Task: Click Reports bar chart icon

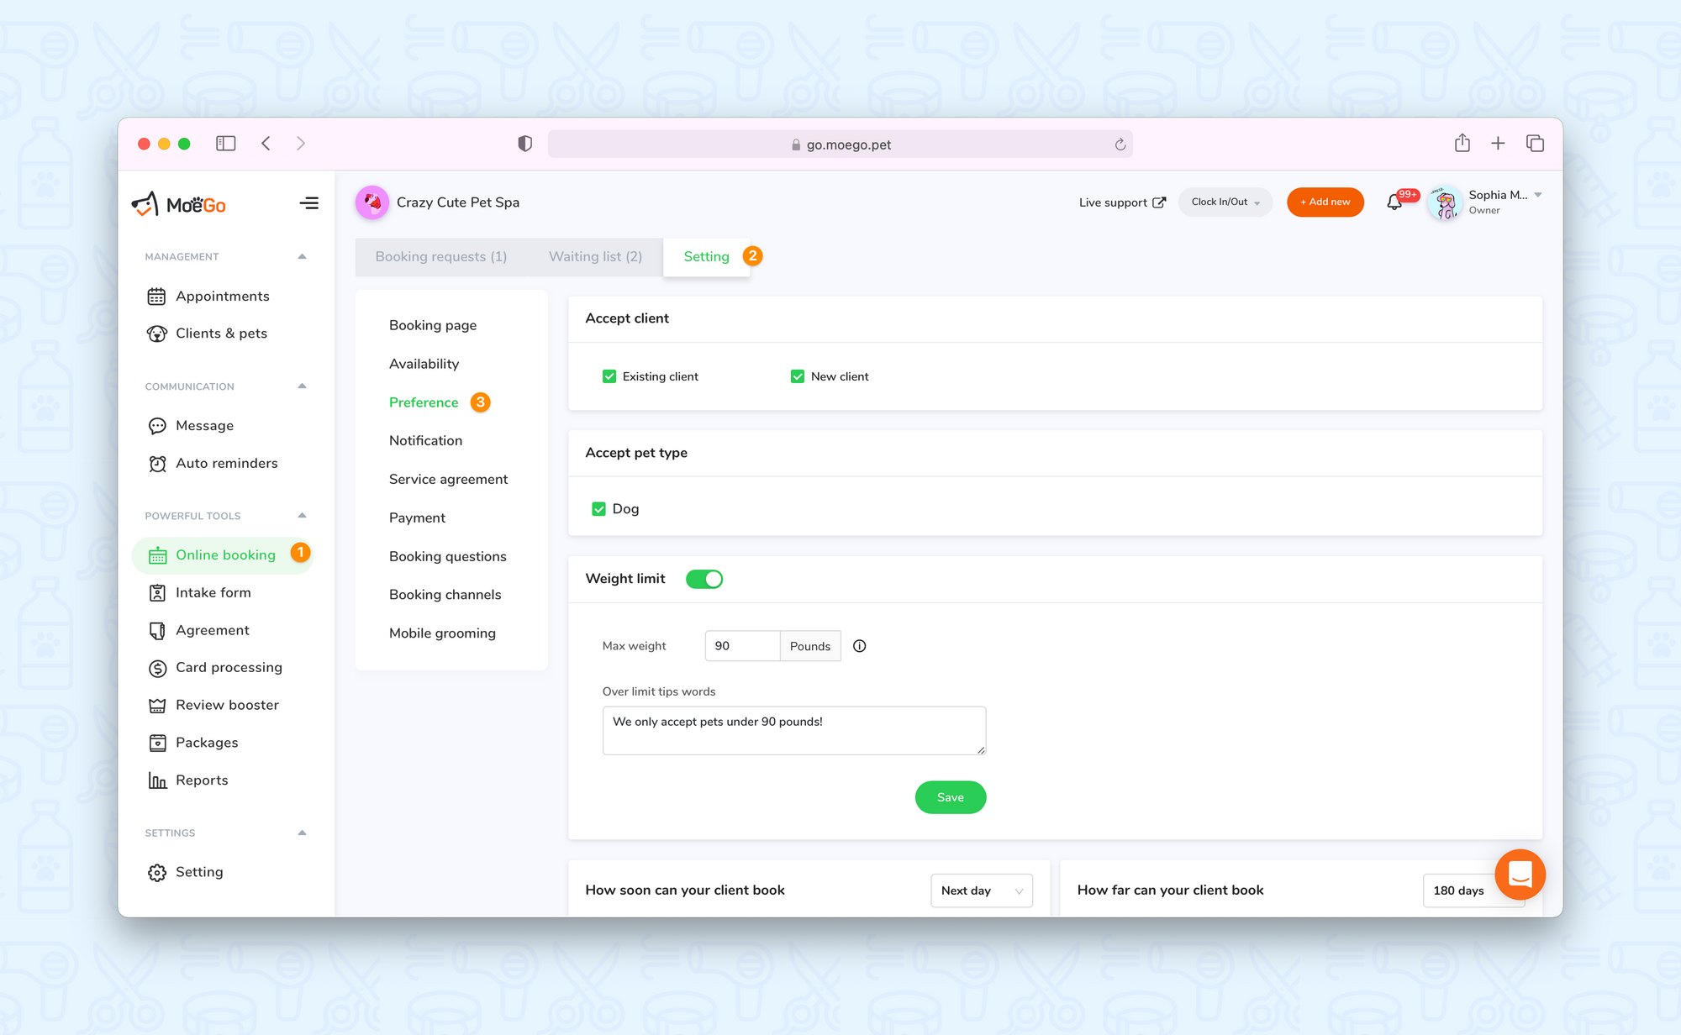Action: 157,780
